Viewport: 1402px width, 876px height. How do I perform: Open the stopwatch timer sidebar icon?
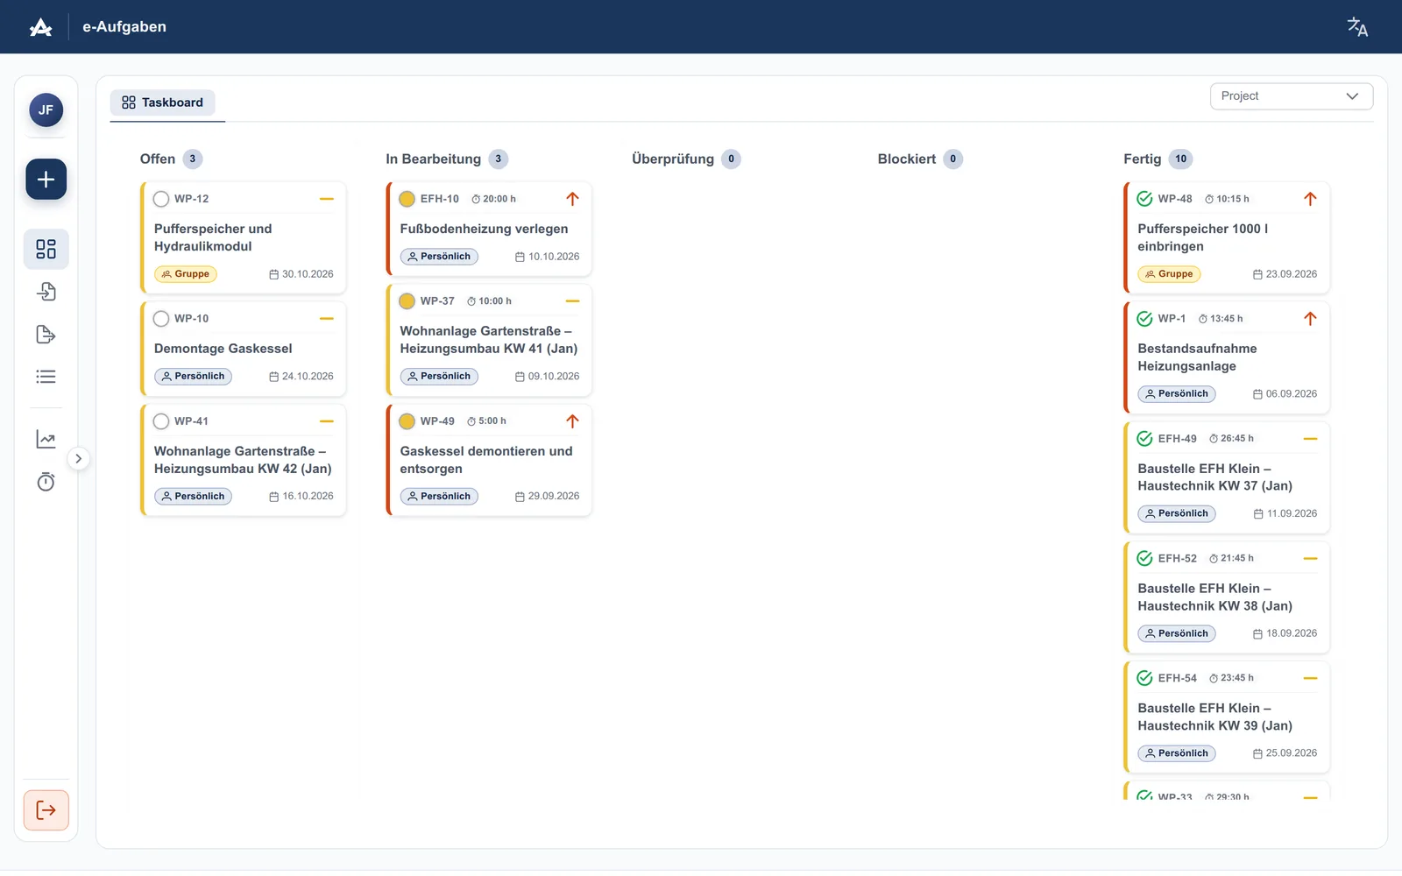[46, 482]
